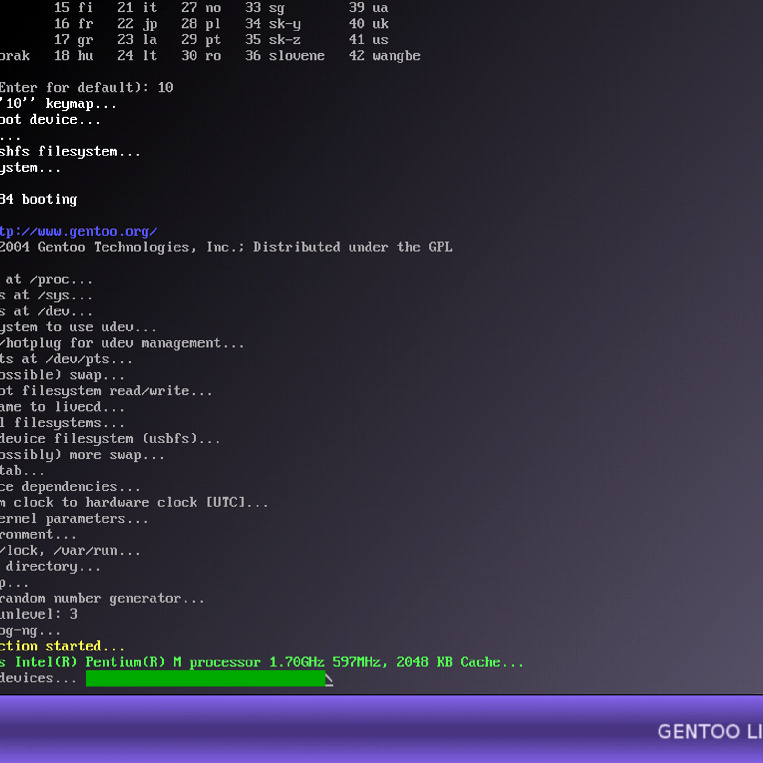Click the 'ossibly) more swap...' line
This screenshot has width=763, height=763.
[x=82, y=455]
